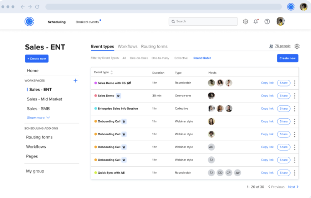Reload the page with browser refresh icon
Image resolution: width=311 pixels, height=198 pixels.
point(37,7)
